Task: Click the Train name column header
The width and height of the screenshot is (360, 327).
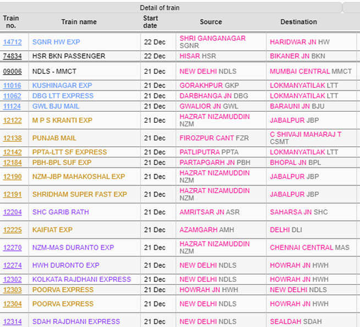Action: [79, 22]
